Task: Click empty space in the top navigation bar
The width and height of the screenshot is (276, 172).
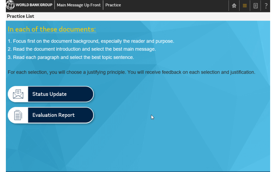Action: (172, 6)
